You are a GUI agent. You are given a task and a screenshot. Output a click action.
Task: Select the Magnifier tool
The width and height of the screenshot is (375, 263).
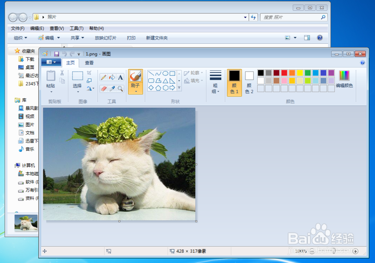pos(120,89)
